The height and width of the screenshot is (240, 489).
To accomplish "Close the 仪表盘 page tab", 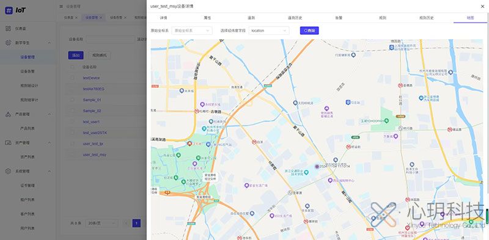I will (x=76, y=18).
